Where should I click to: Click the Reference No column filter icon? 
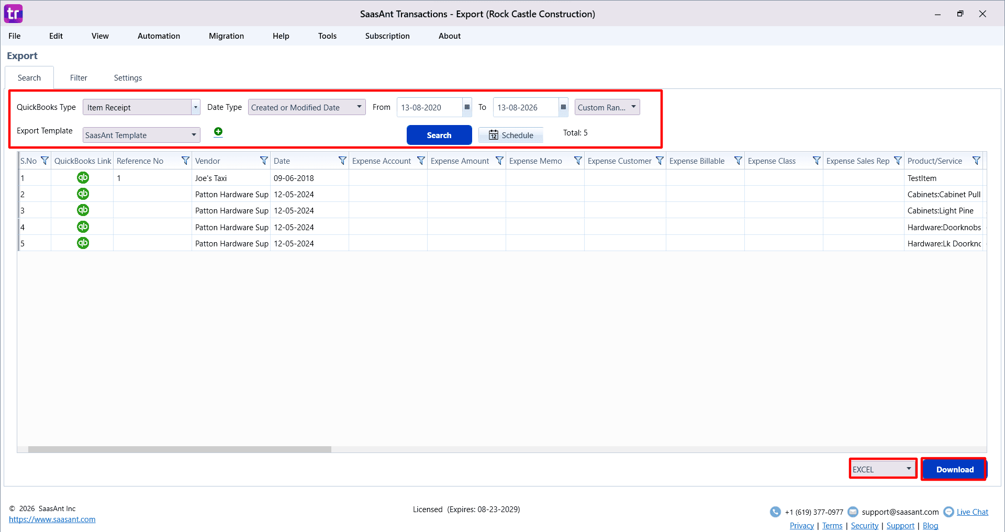pyautogui.click(x=185, y=161)
